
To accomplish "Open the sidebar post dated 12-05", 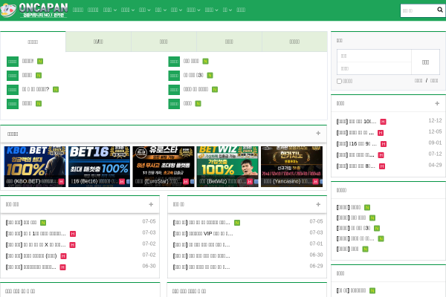I will (355, 133).
